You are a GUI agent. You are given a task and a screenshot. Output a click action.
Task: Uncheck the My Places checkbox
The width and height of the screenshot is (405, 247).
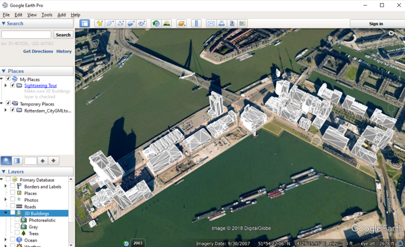pos(8,79)
